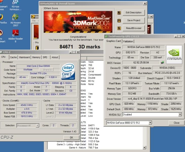Click the Game 3 - Lobby - High Detail row
Screen dimensions: 185x152
[x=77, y=144]
